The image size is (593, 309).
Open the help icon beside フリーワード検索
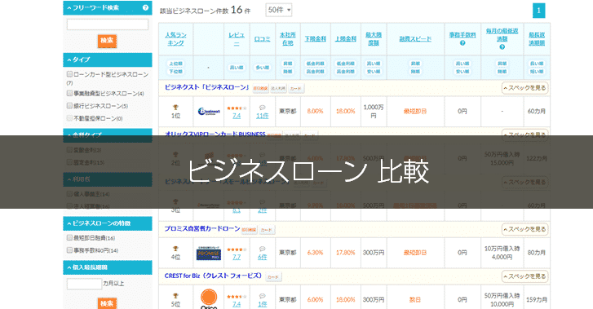[x=145, y=7]
